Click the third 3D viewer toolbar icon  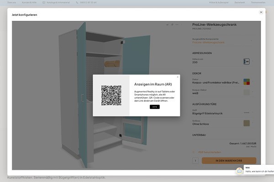click(x=177, y=25)
